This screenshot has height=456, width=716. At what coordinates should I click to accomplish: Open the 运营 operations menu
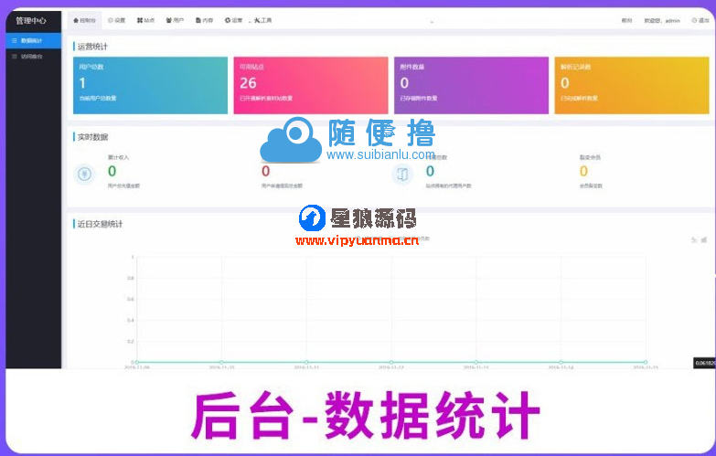tap(233, 20)
